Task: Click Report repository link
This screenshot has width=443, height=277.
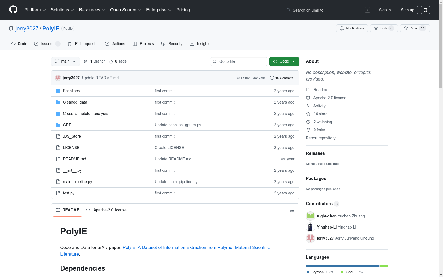Action: pyautogui.click(x=321, y=138)
